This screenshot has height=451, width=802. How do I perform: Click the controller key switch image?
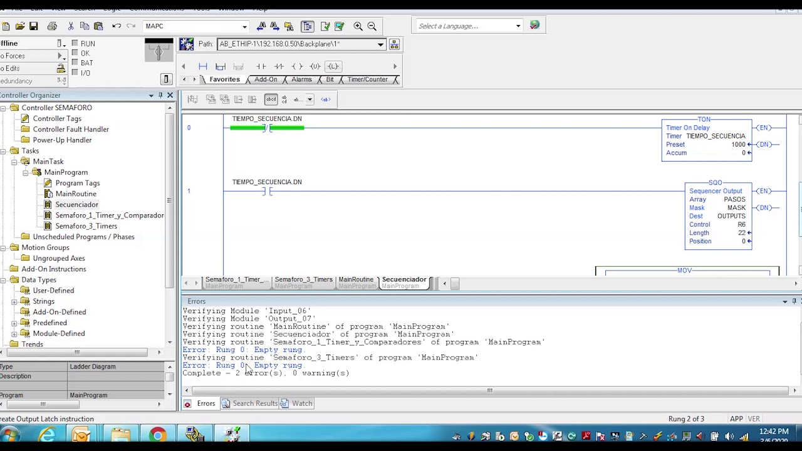(159, 50)
